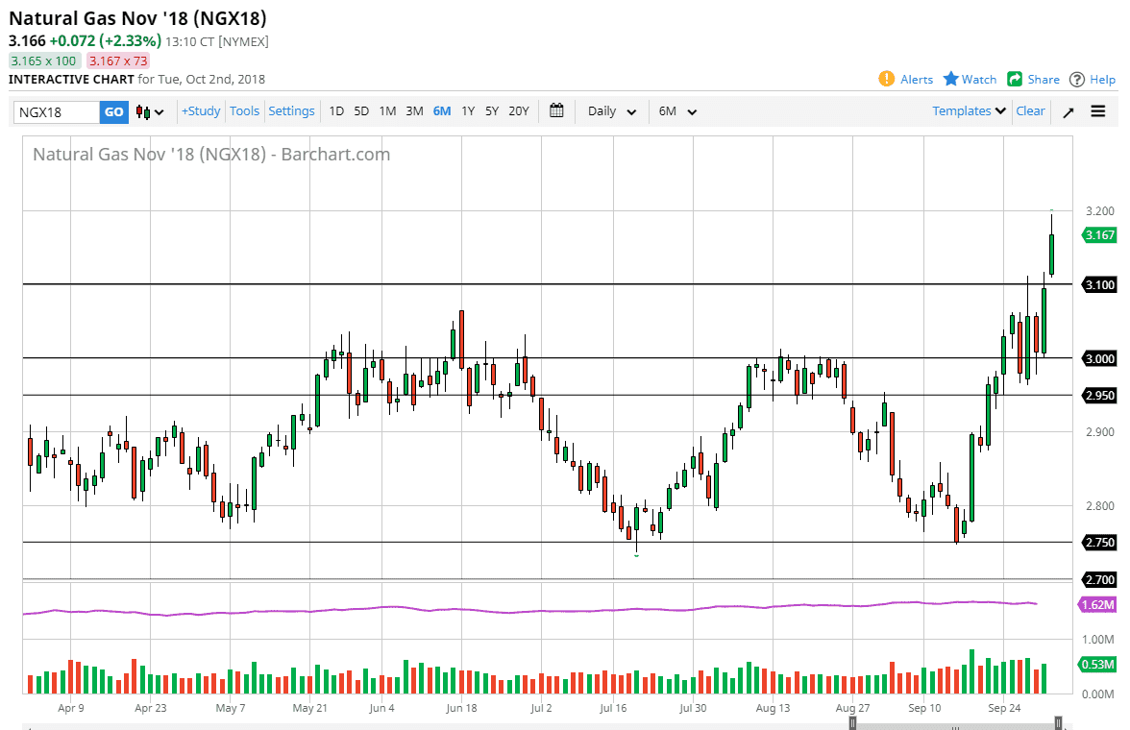Click the Clear button
The width and height of the screenshot is (1130, 730).
[1030, 111]
